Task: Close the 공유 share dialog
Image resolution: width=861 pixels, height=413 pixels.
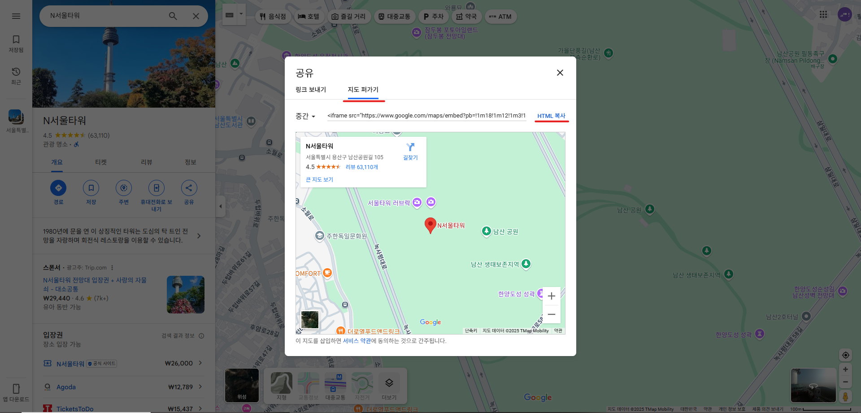Action: coord(560,73)
